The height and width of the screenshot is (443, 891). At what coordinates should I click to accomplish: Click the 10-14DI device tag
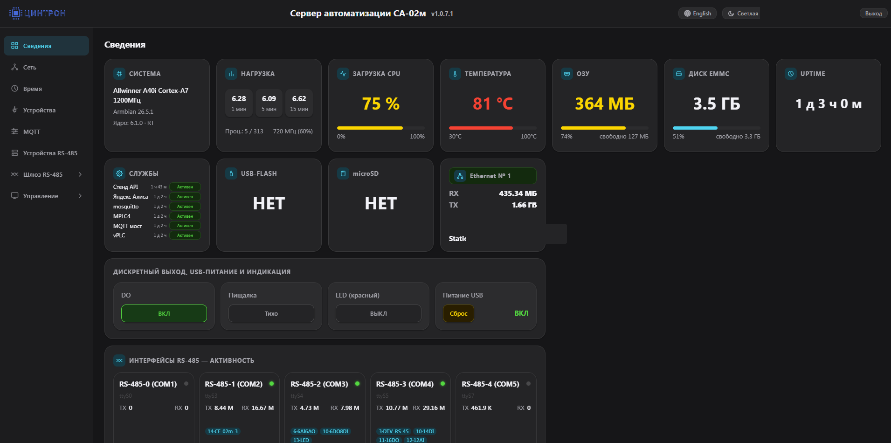[425, 431]
